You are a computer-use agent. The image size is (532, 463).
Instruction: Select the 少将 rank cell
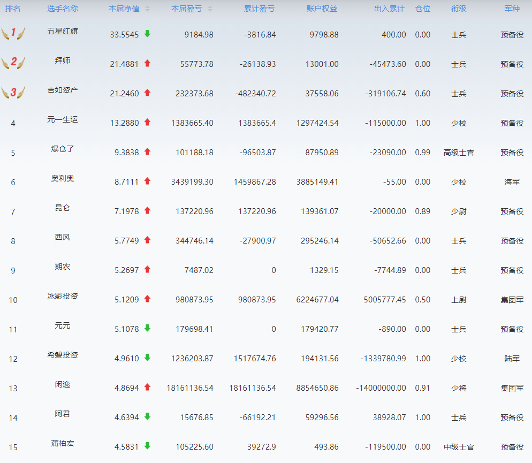[459, 388]
